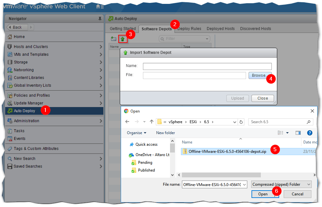Click the Global Inventory Lists icon
Viewport: 322px width, 207px height.
[10, 85]
